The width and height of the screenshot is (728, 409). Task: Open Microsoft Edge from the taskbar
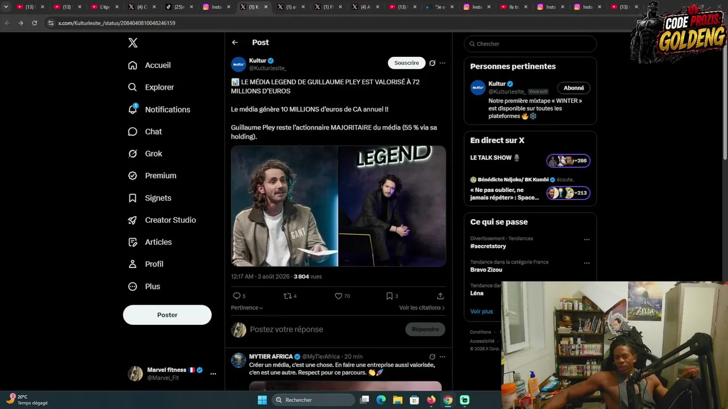pos(381,400)
